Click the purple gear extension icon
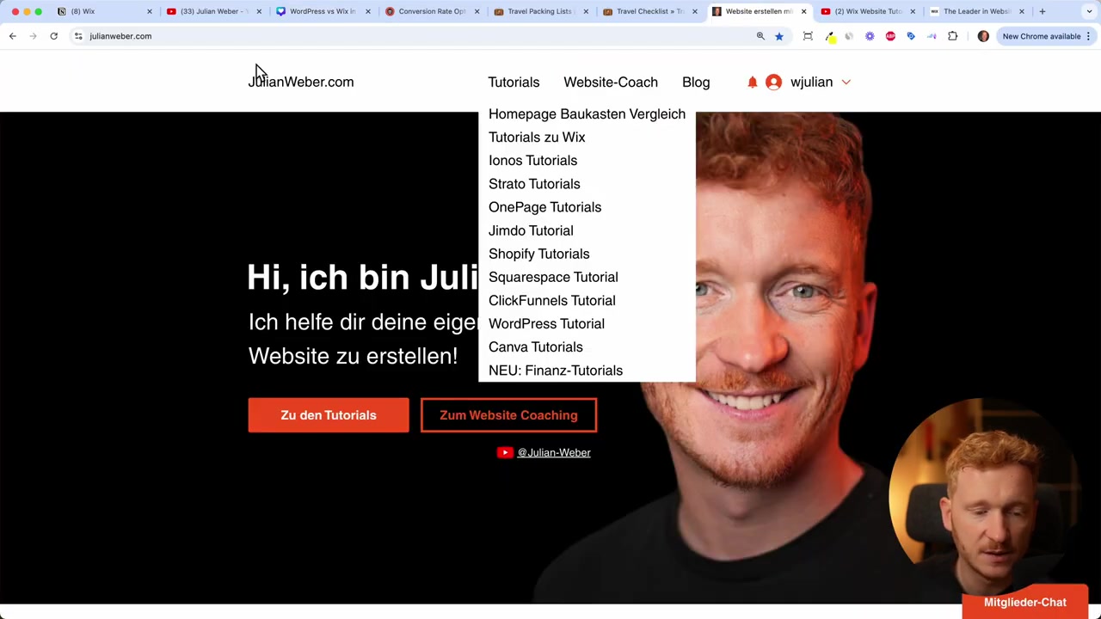This screenshot has height=619, width=1101. (870, 36)
